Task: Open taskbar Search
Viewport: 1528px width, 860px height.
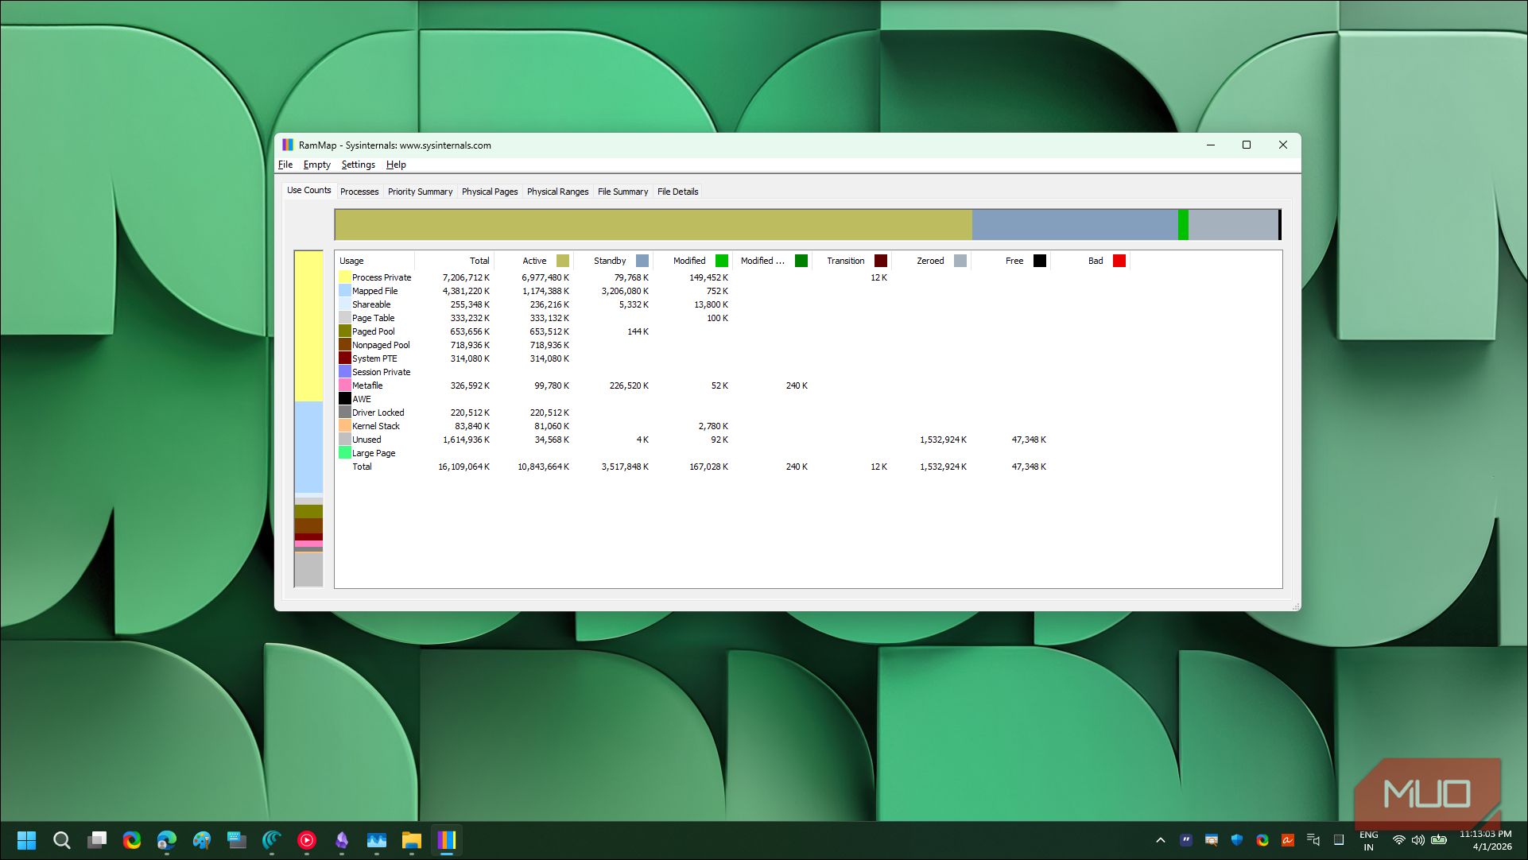Action: [x=62, y=840]
